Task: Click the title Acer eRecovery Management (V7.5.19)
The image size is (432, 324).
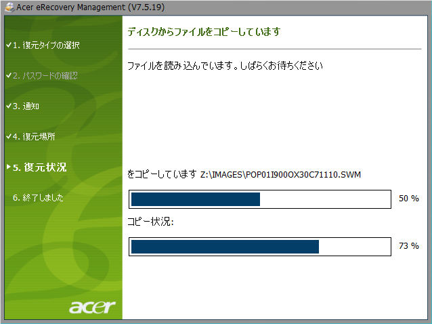Action: point(90,7)
